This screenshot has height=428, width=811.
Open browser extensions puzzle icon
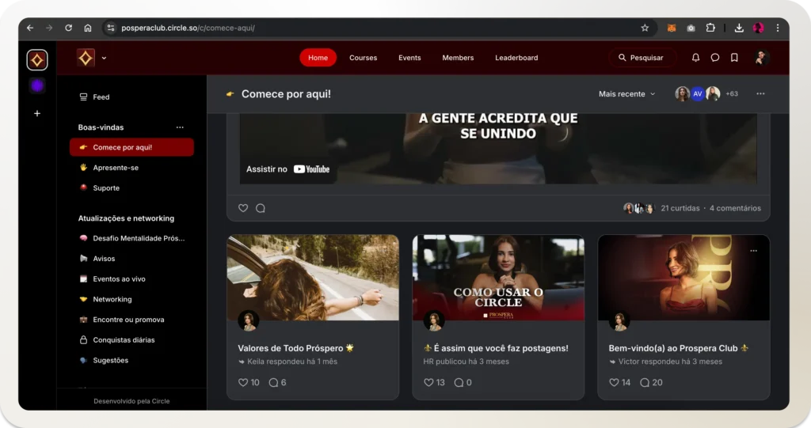(x=710, y=28)
